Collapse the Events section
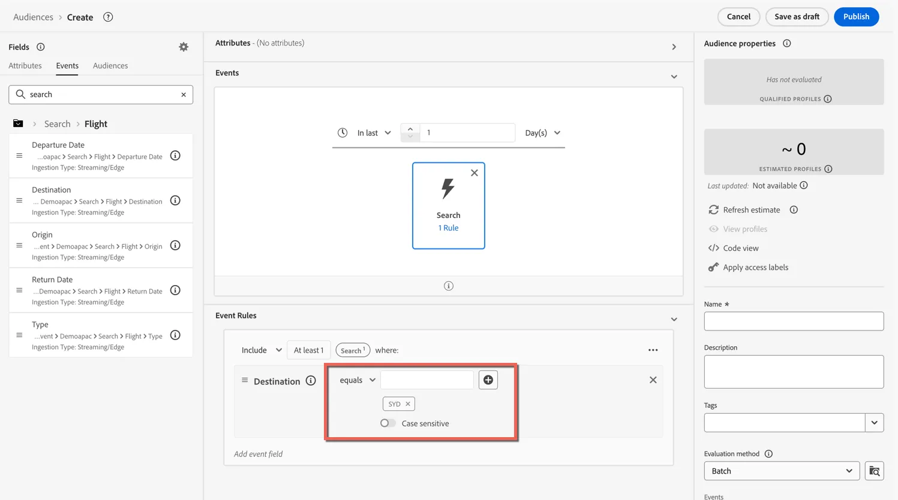 (x=674, y=77)
